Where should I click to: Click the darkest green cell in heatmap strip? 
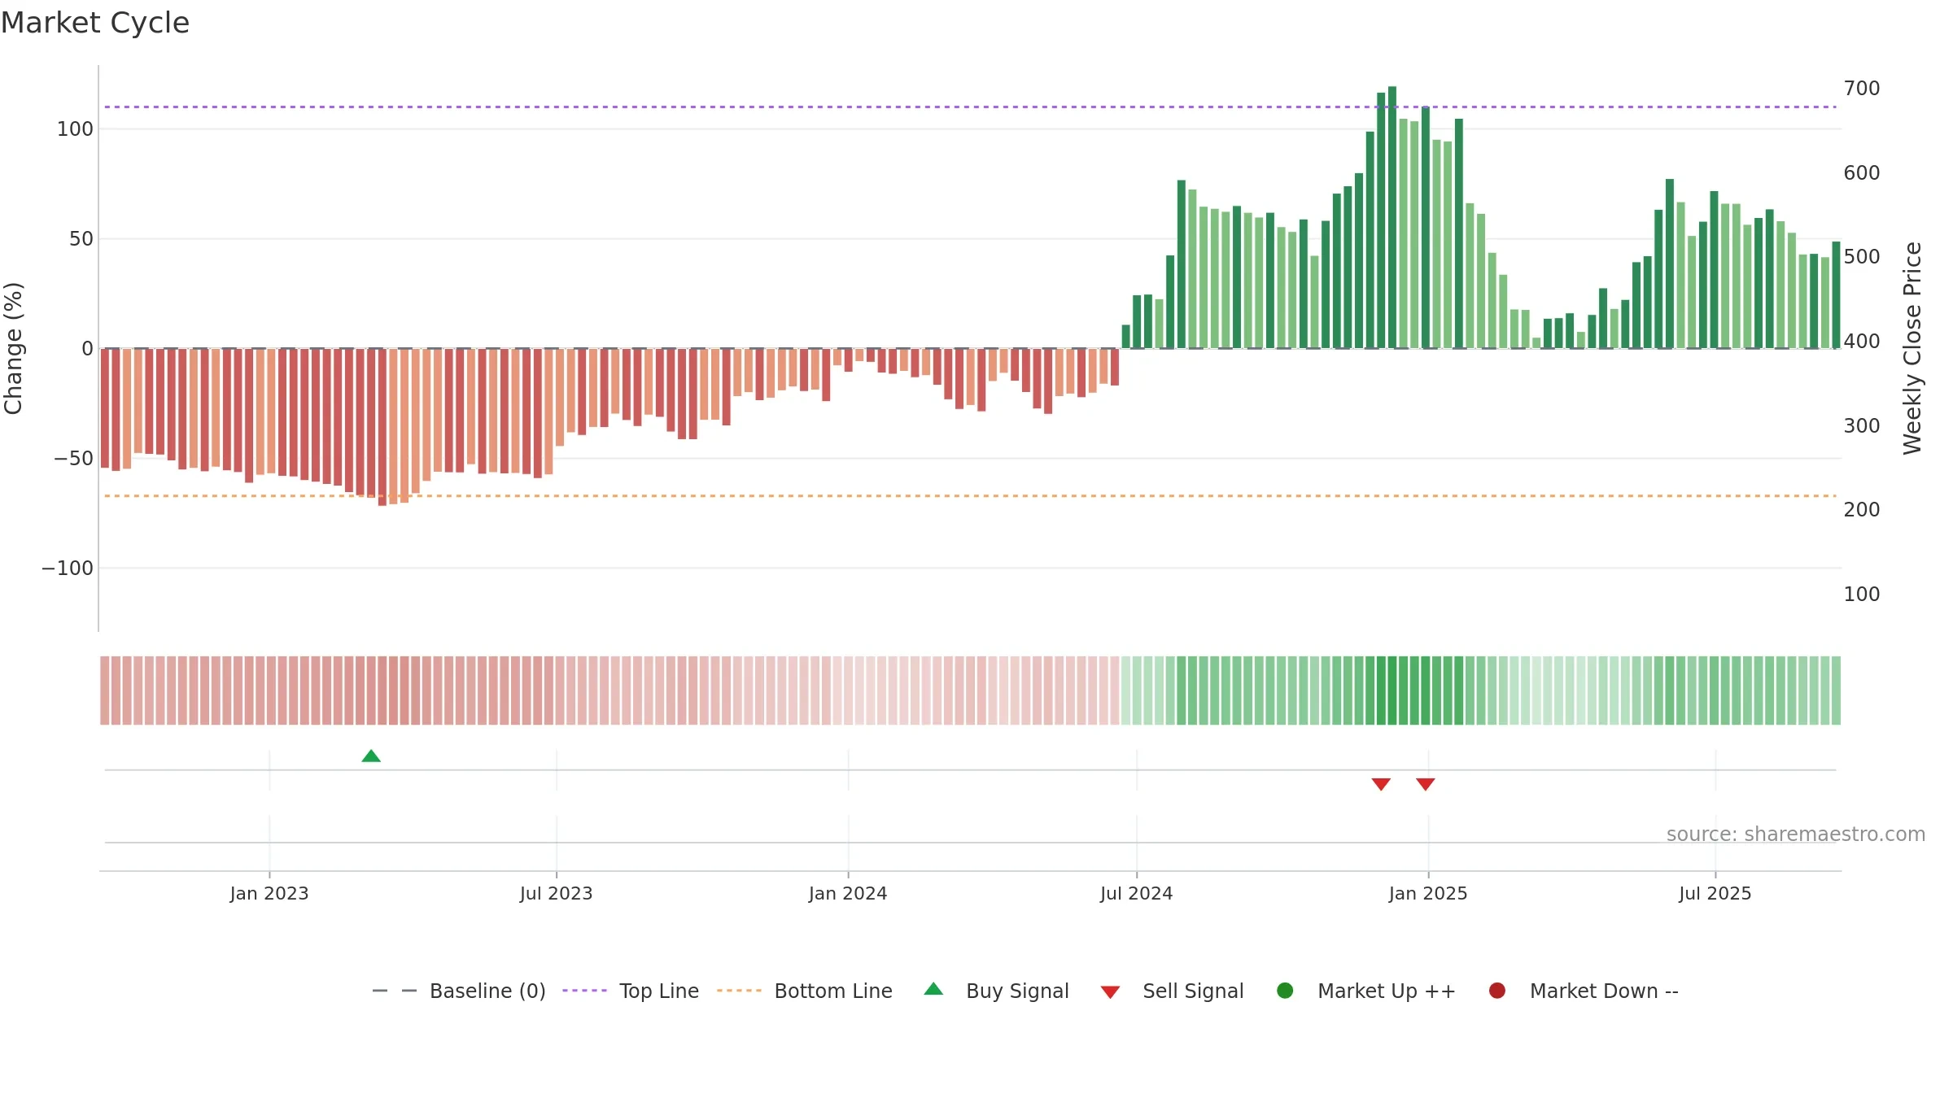click(x=1392, y=691)
